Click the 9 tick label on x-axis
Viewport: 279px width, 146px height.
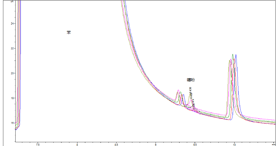coord(156,145)
